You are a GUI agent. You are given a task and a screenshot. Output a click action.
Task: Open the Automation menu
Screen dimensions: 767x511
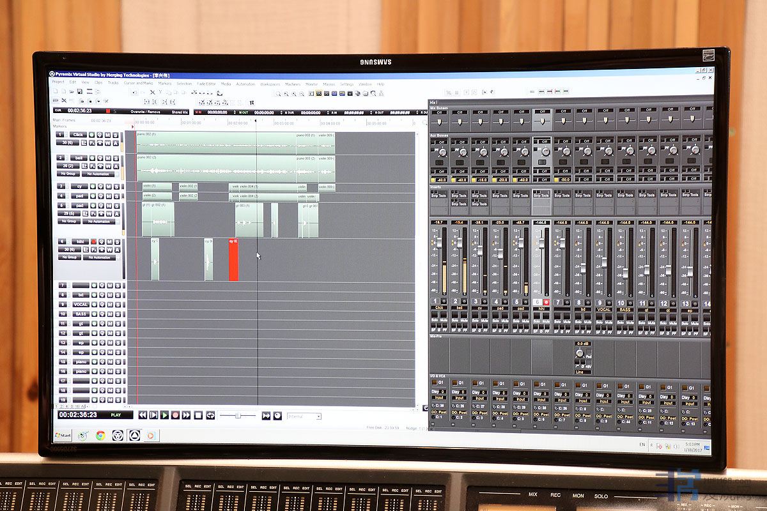(245, 84)
